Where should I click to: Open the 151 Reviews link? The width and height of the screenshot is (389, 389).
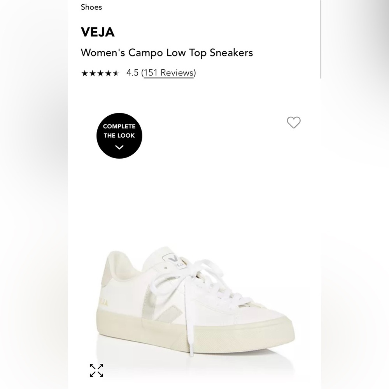click(168, 73)
